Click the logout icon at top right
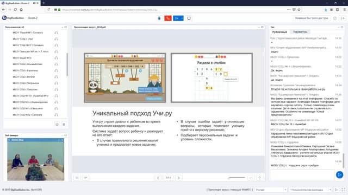The height and width of the screenshot is (195, 348). [x=343, y=18]
